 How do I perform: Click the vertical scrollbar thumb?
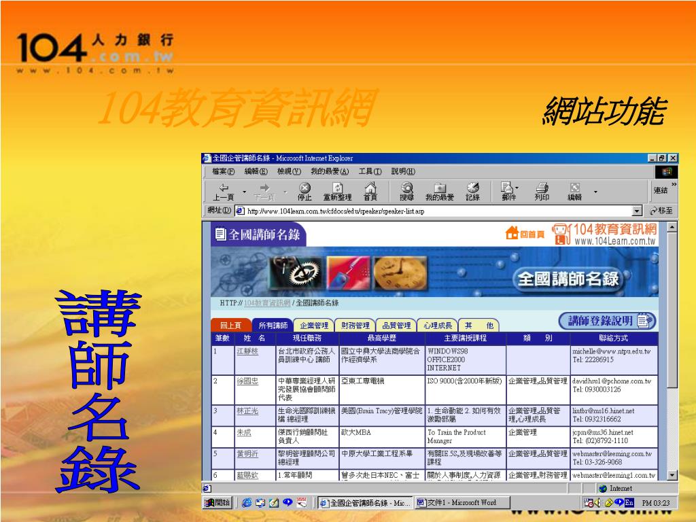click(672, 309)
